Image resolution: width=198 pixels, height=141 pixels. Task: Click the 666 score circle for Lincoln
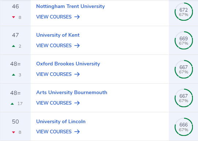point(184,127)
